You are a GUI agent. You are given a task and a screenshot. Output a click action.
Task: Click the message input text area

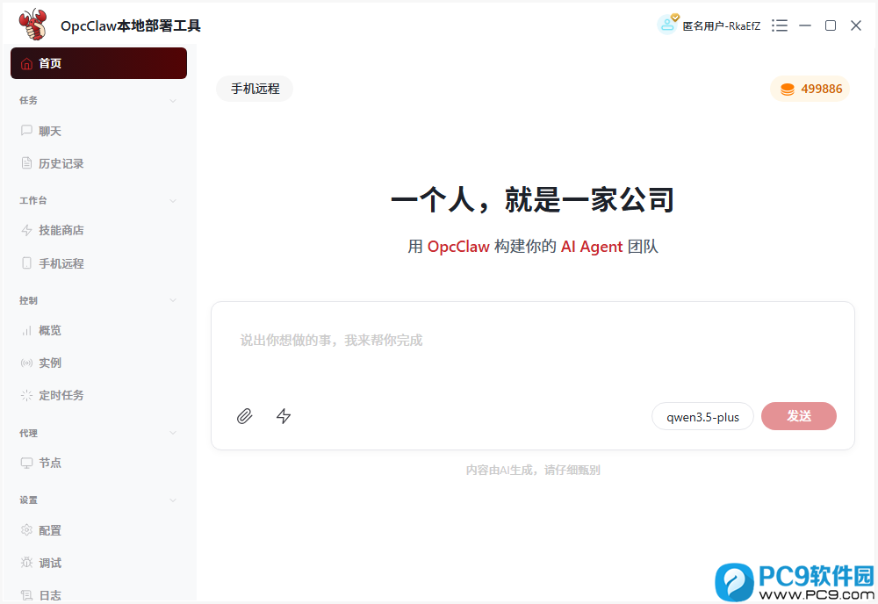[x=532, y=351]
